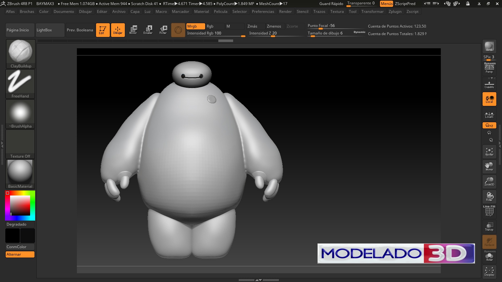Screen dimensions: 502x282
Task: Toggle Dynamic brush size label
Action: [360, 32]
